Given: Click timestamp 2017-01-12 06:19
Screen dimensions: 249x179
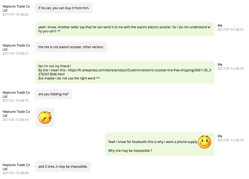Looking at the screenshot, I should (x=230, y=69).
